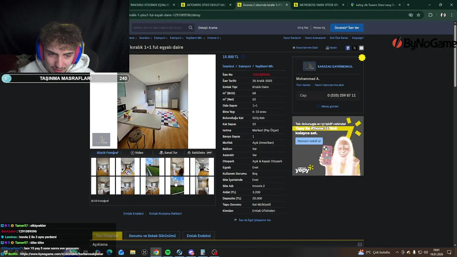Close the INNOVIA3 SİTESİNDE EŞYALI tab
The height and width of the screenshot is (257, 457).
click(174, 5)
